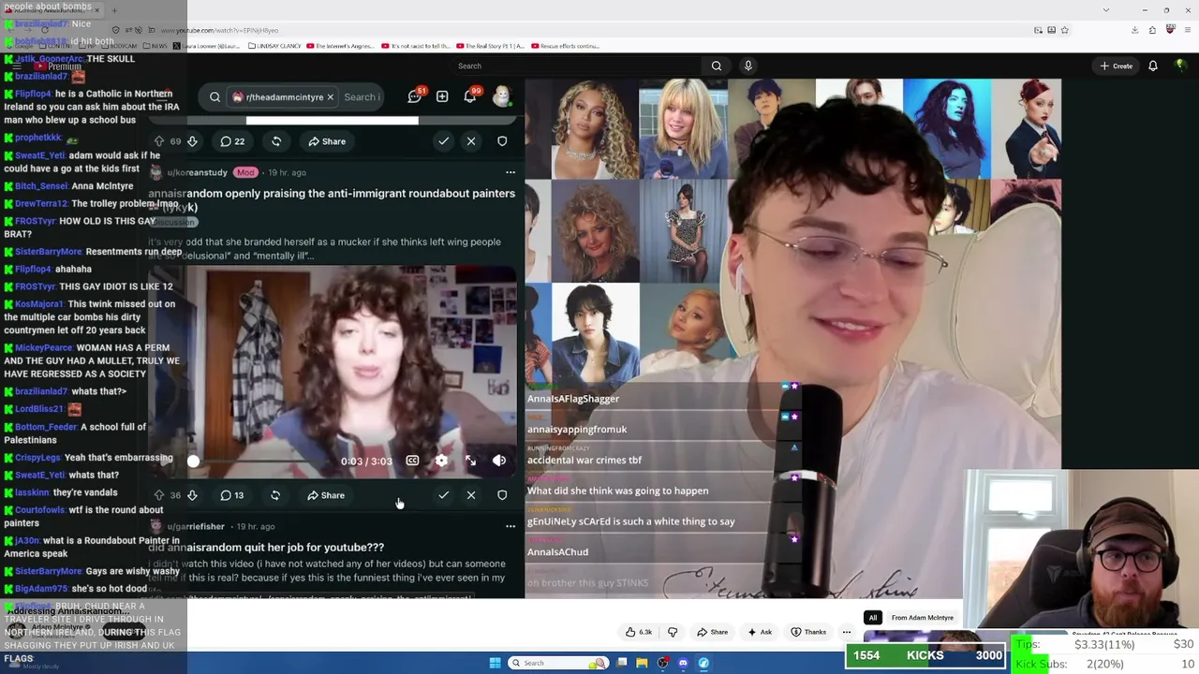
Task: Open the Reddit notifications bell
Action: tap(470, 96)
